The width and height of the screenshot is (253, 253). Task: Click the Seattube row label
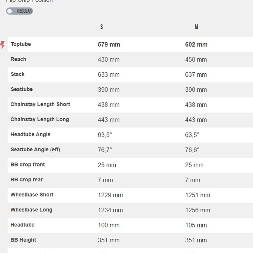tap(22, 89)
